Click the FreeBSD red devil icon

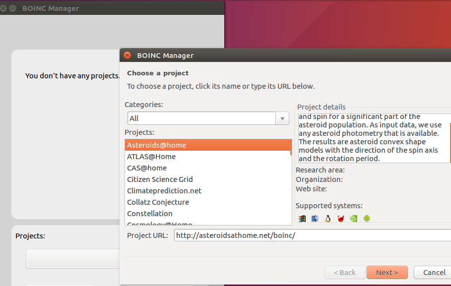click(x=341, y=219)
